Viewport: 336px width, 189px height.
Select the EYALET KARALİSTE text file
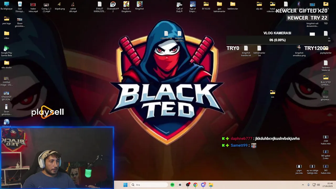(99, 7)
